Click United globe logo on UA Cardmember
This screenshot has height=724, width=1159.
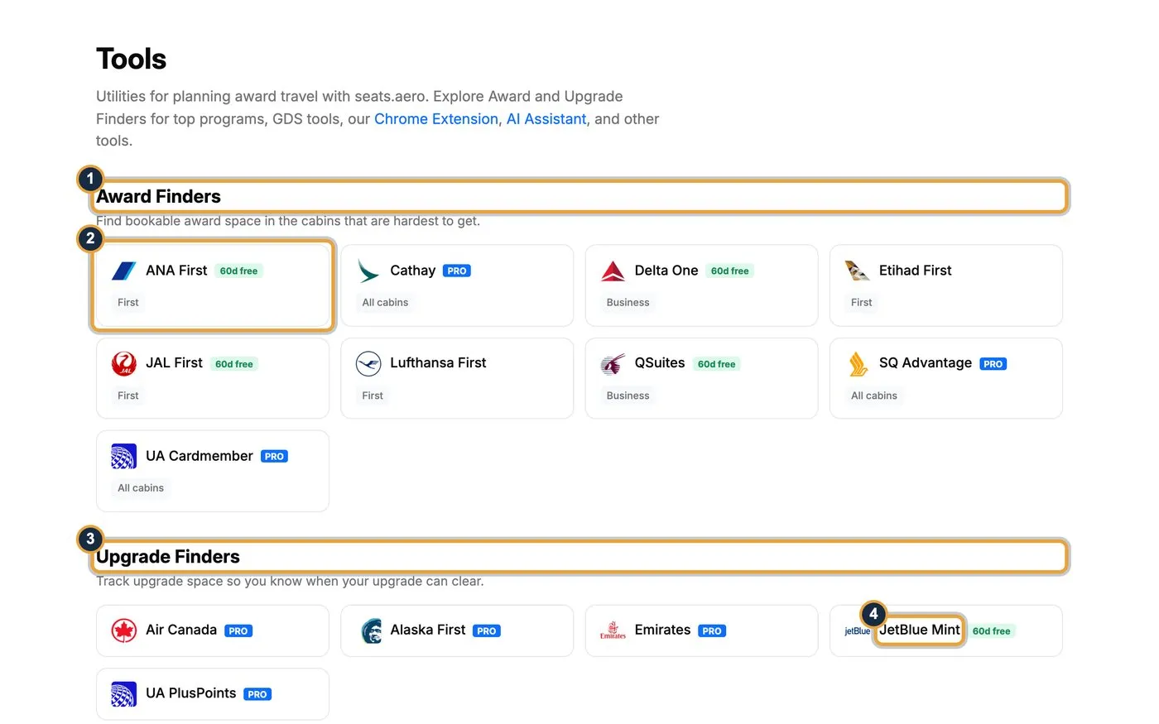[124, 456]
